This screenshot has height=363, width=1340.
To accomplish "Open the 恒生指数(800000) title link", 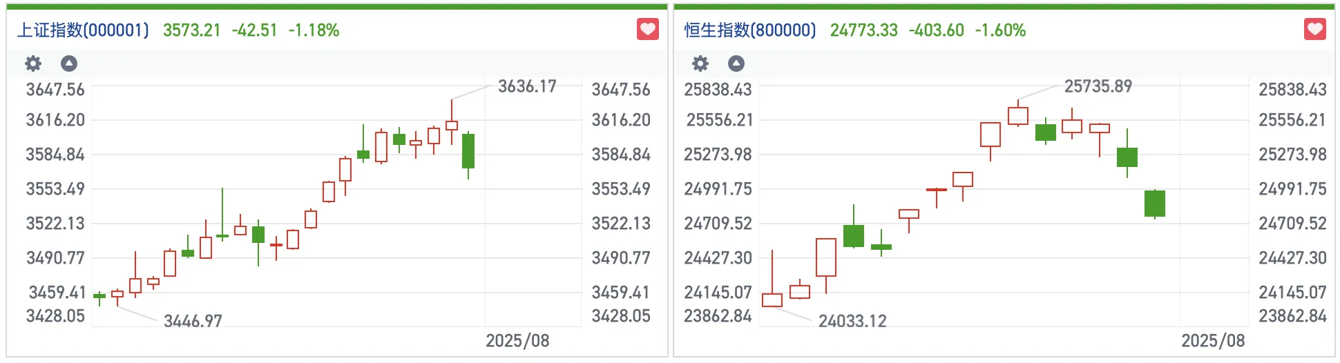I will [x=750, y=30].
